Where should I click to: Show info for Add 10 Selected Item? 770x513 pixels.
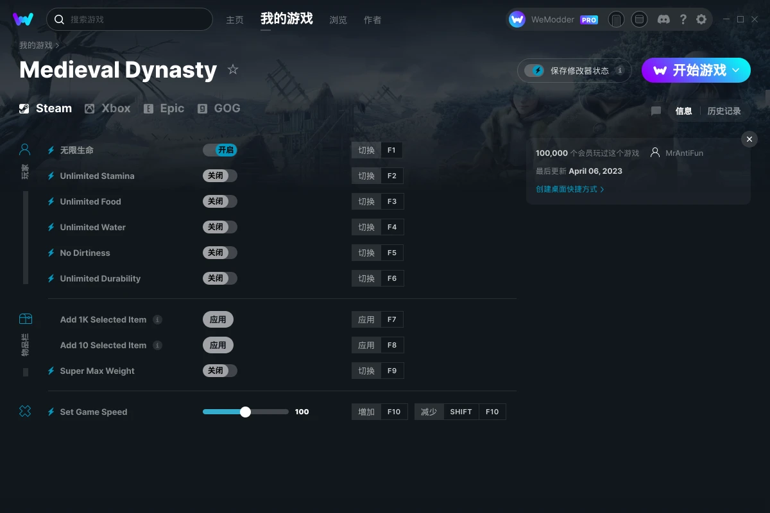click(157, 345)
